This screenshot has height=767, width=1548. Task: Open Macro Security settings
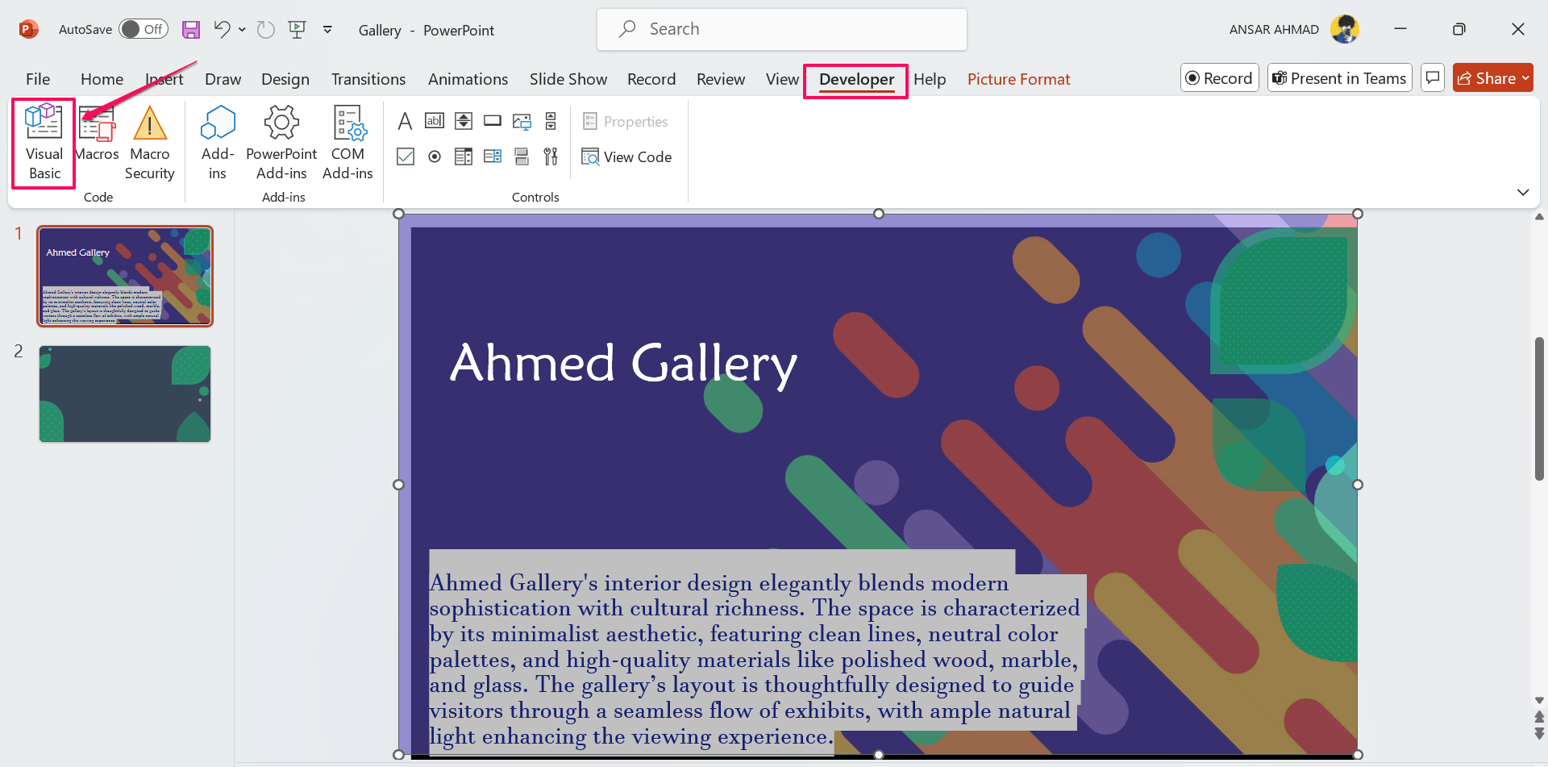tap(149, 143)
